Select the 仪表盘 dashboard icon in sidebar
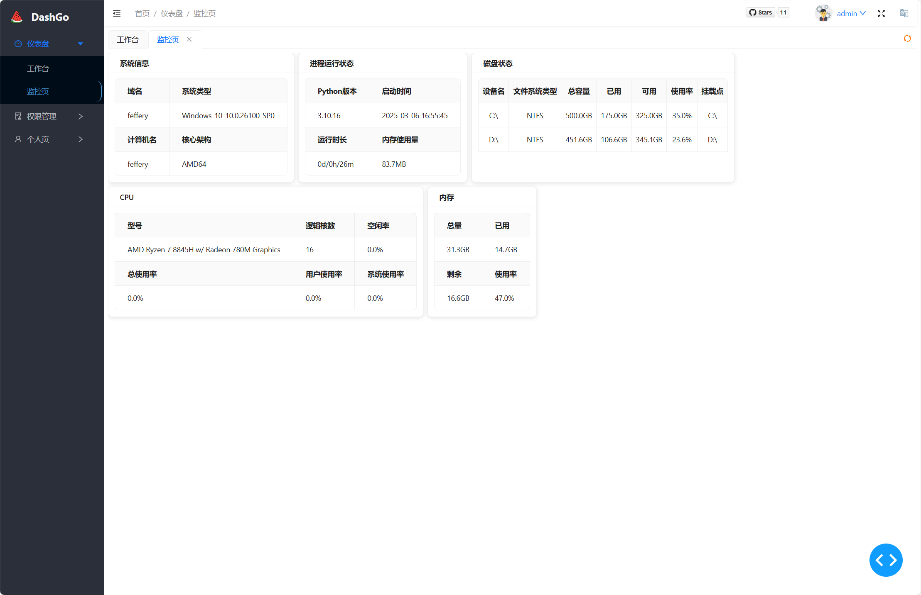 coord(18,44)
